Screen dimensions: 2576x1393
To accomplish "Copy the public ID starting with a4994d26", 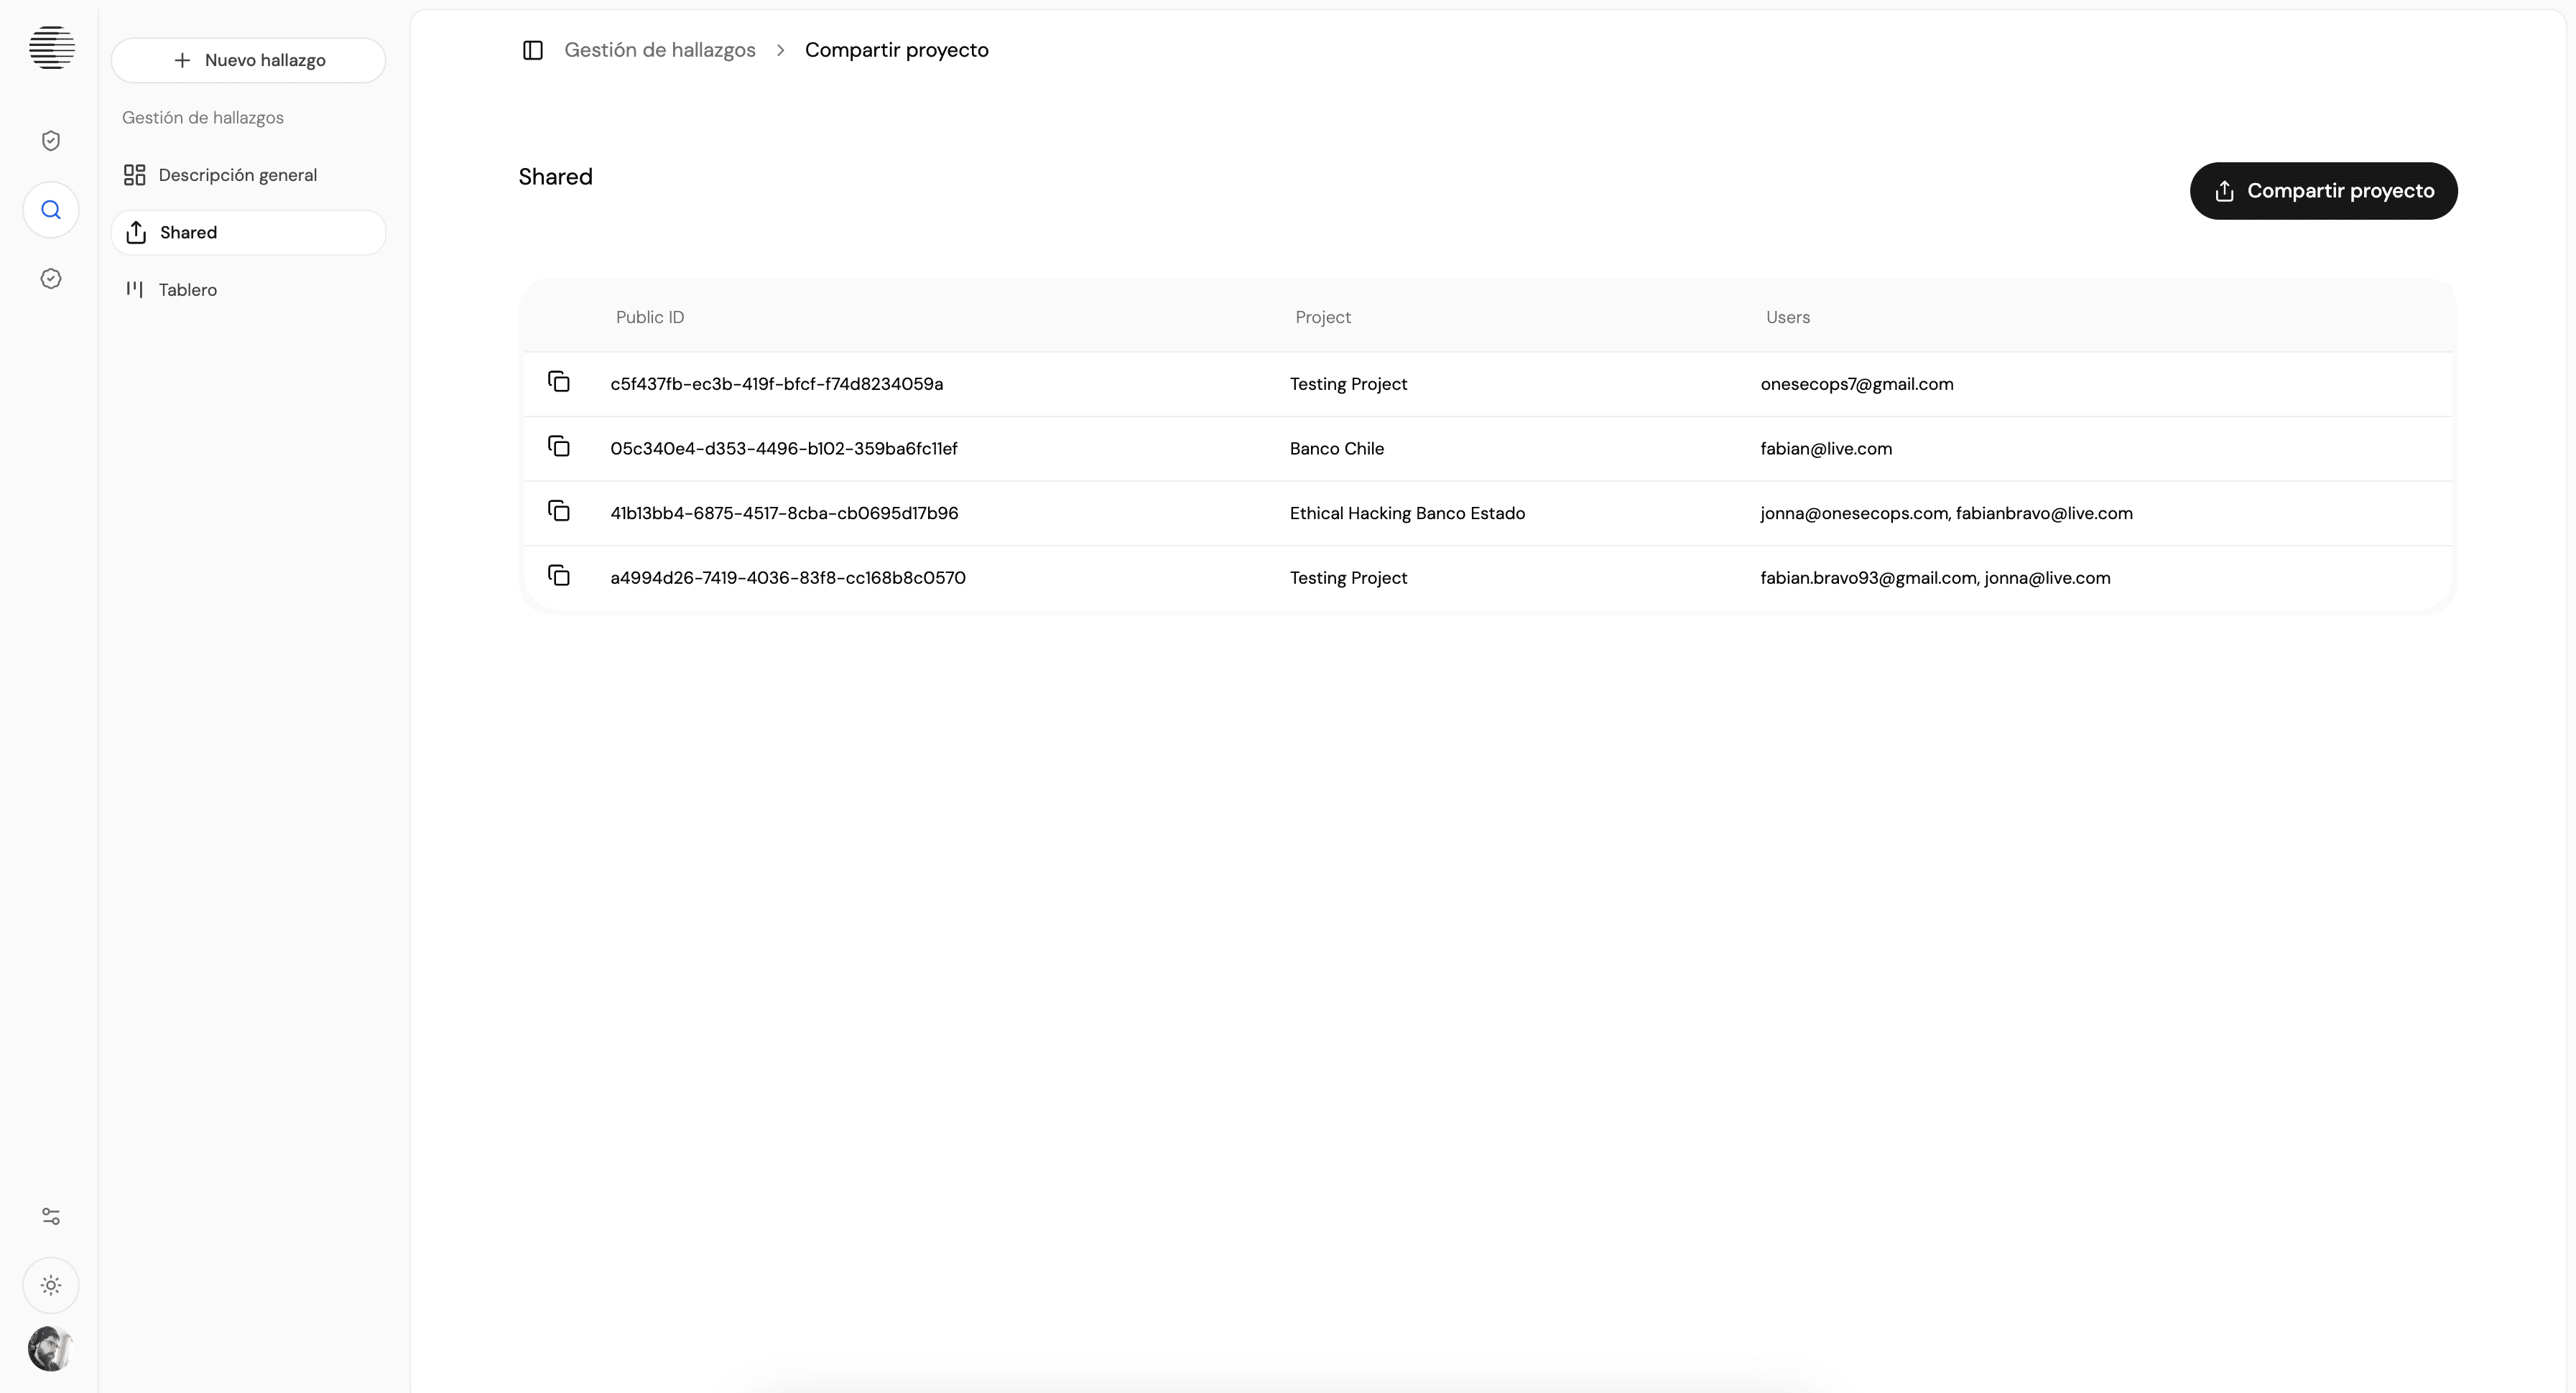I will click(x=559, y=576).
